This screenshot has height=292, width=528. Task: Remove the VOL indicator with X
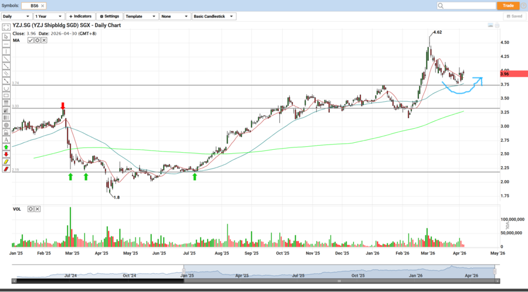pos(38,209)
